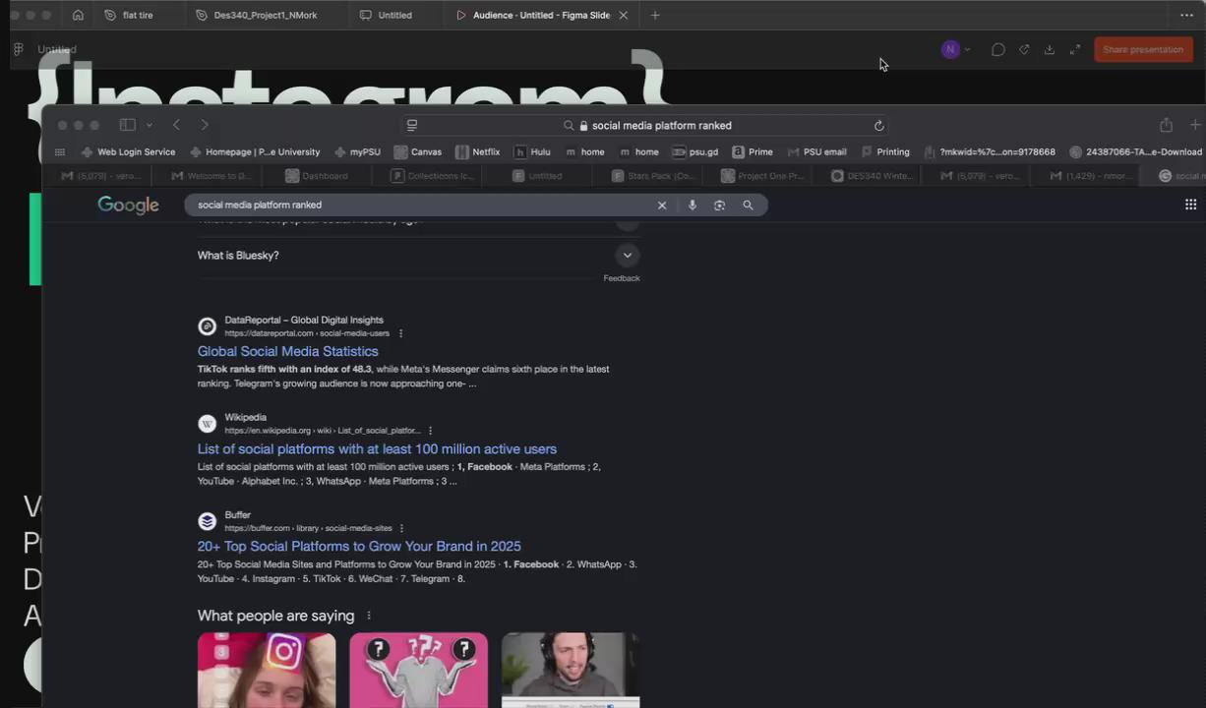The height and width of the screenshot is (708, 1206).
Task: Switch to the Dashboard Safari tab
Action: [317, 176]
